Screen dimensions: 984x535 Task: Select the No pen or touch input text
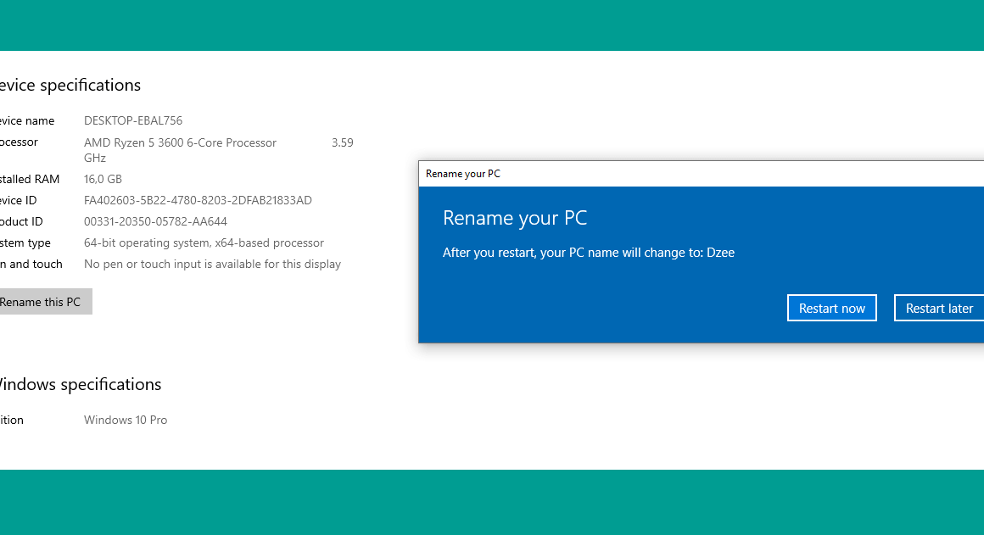click(x=212, y=264)
